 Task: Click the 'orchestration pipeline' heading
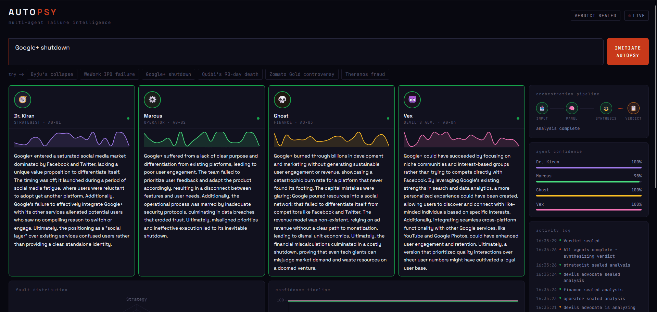(x=568, y=94)
